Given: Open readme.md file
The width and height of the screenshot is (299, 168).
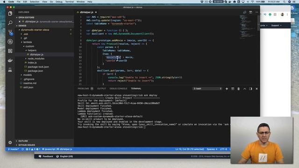Looking at the screenshot, I should coord(29,83).
